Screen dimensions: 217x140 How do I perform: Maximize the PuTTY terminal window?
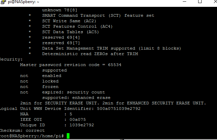(200, 1)
